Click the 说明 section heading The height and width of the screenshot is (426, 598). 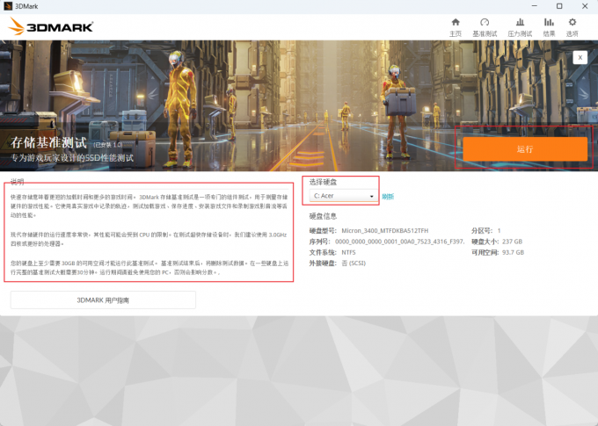[x=18, y=182]
